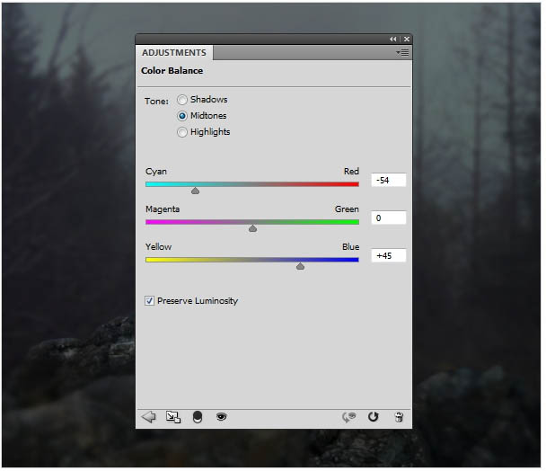Select the ADJUSTMENTS tab
Screen dimensions: 546x471
(174, 53)
